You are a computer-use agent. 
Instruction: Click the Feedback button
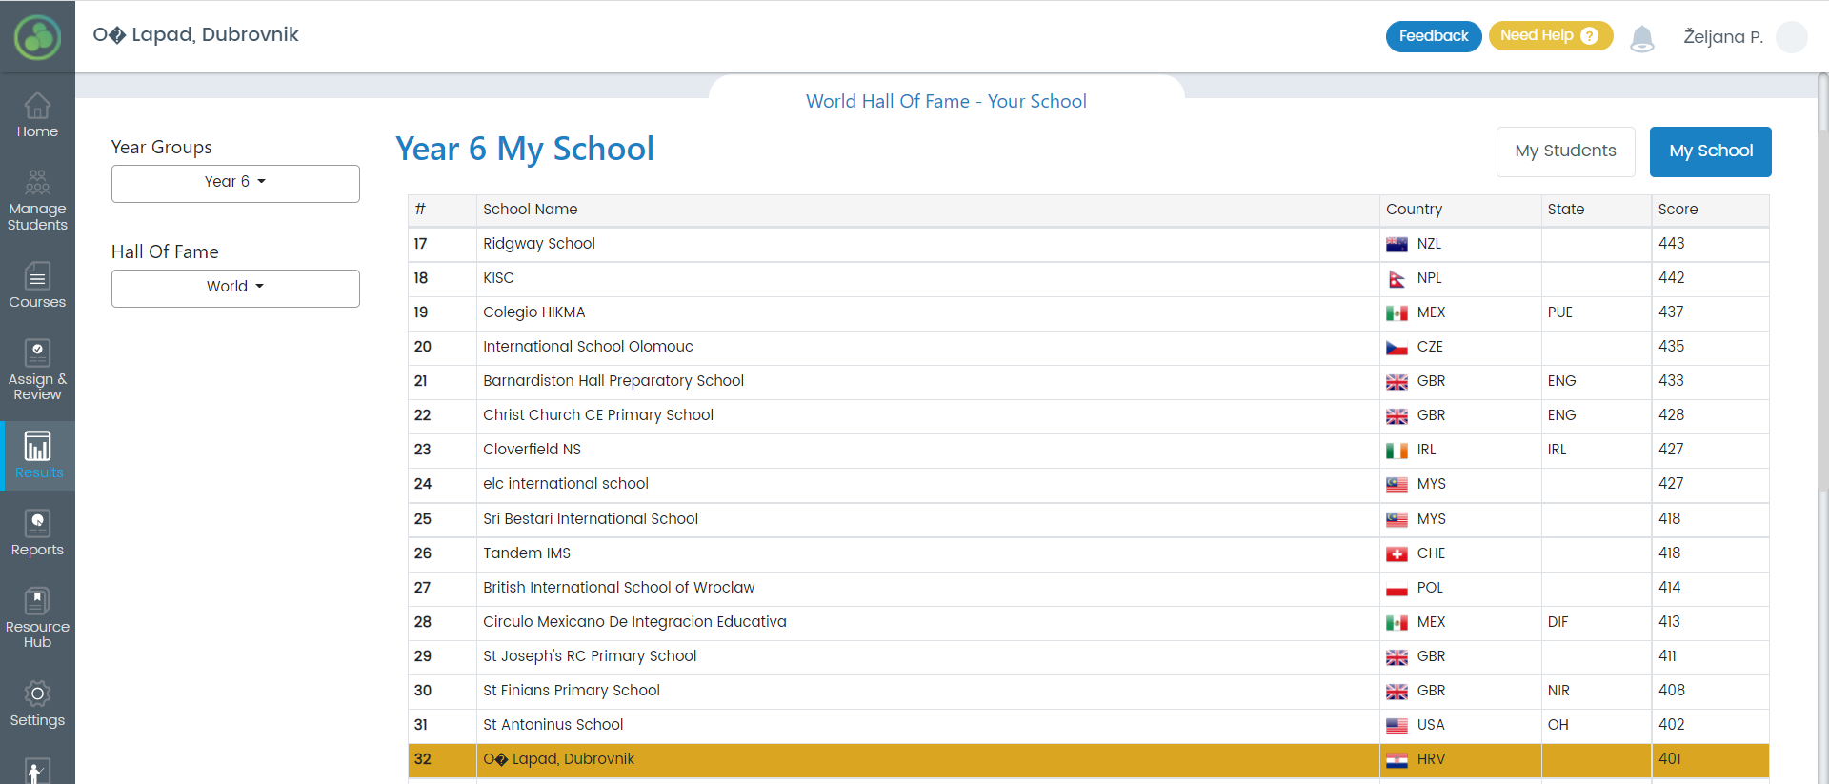(1433, 36)
